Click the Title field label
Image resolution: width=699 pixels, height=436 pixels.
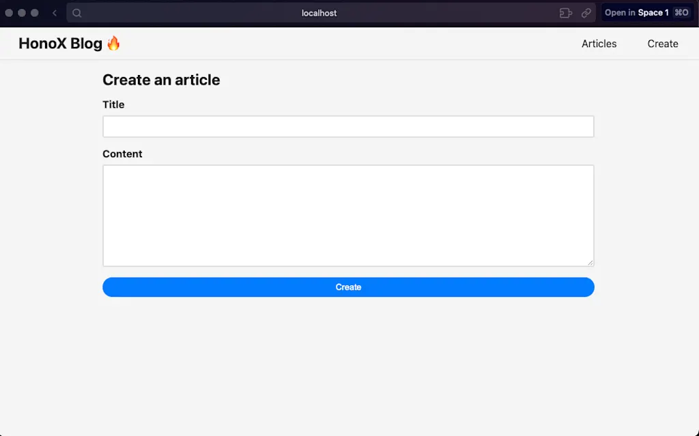[x=113, y=104]
